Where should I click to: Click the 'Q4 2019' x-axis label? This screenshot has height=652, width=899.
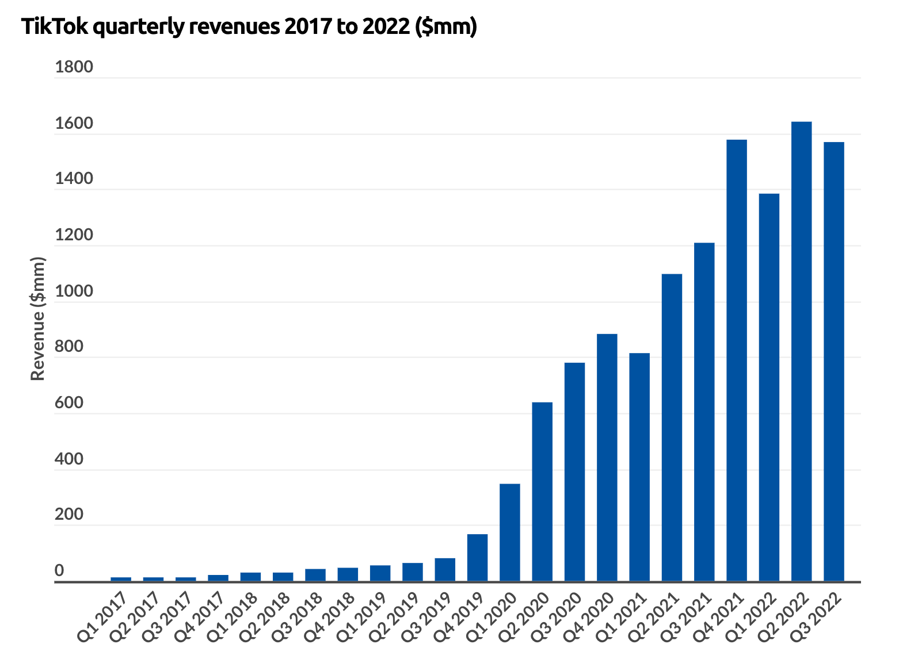point(459,618)
